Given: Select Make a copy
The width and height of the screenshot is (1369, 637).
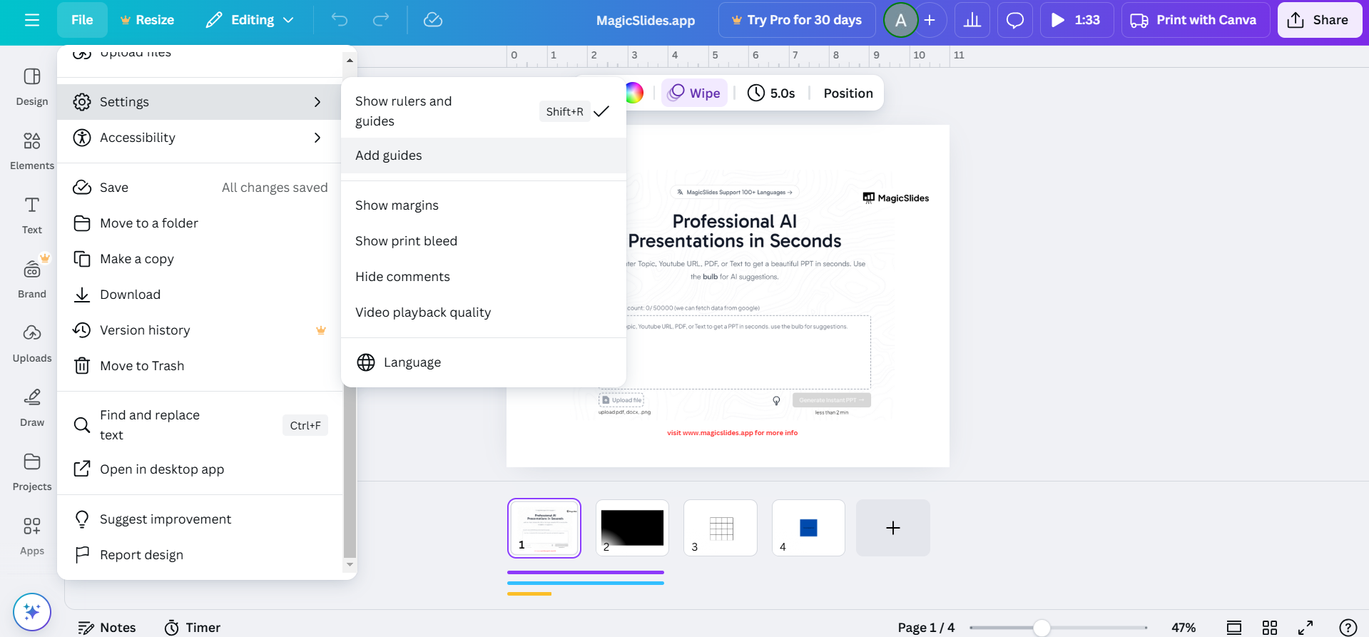Looking at the screenshot, I should (x=200, y=259).
